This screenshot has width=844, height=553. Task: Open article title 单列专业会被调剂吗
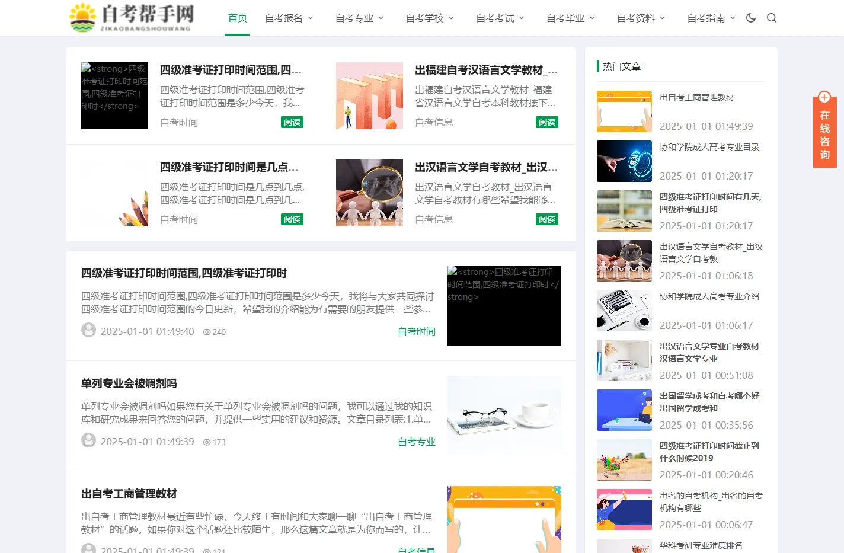tap(129, 383)
